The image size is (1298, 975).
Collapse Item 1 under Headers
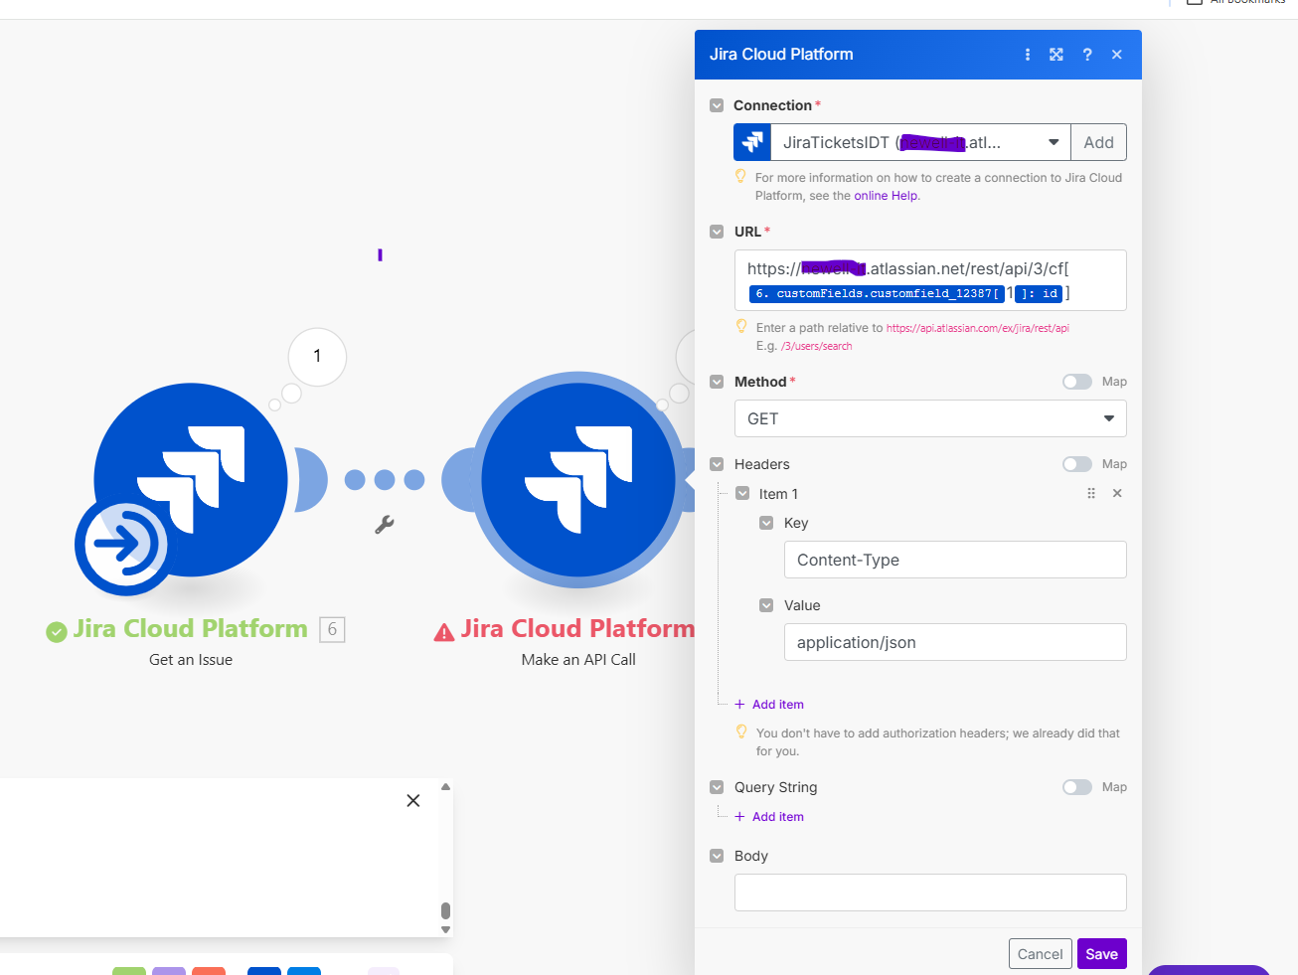pyautogui.click(x=742, y=493)
